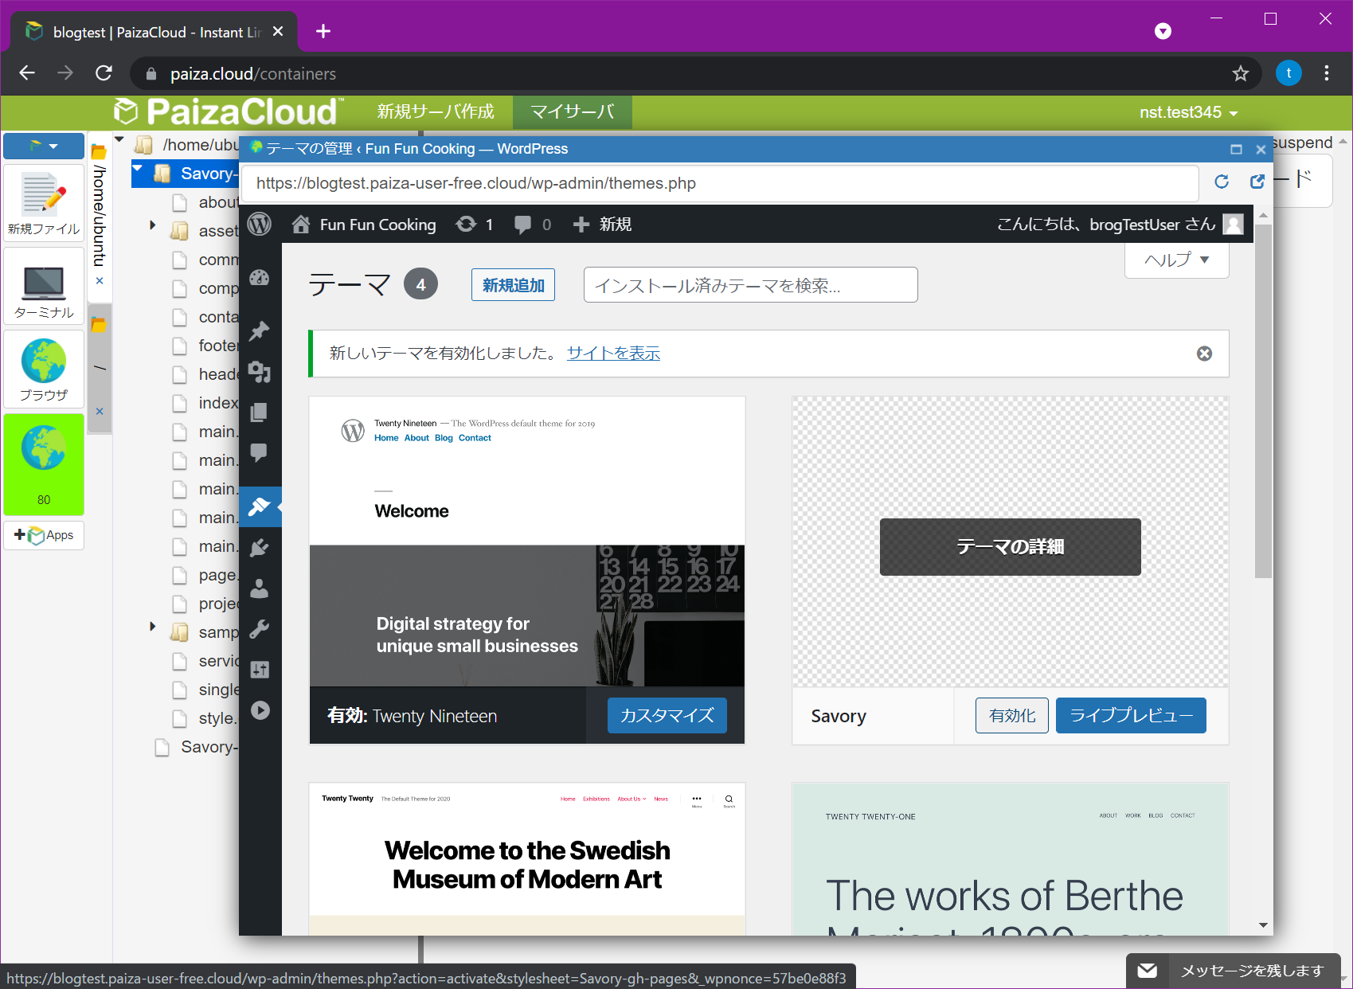Viewport: 1353px width, 989px height.
Task: Click the WordPress page vertical scrollbar
Action: coord(1263,401)
